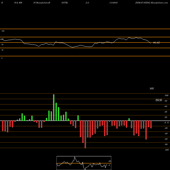
Task: Select the SI & MR header label
Action: click(18, 3)
